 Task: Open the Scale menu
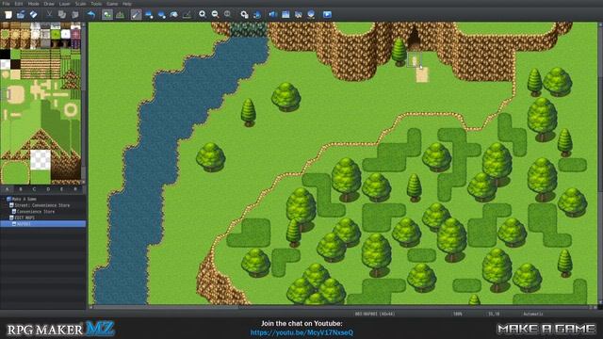coord(80,4)
